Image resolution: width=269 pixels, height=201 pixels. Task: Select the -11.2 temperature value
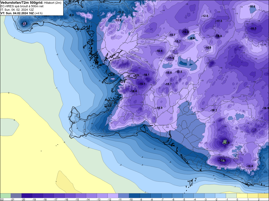[x=121, y=12]
